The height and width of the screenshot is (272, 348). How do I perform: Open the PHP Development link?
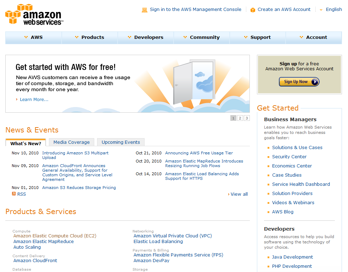point(292,266)
